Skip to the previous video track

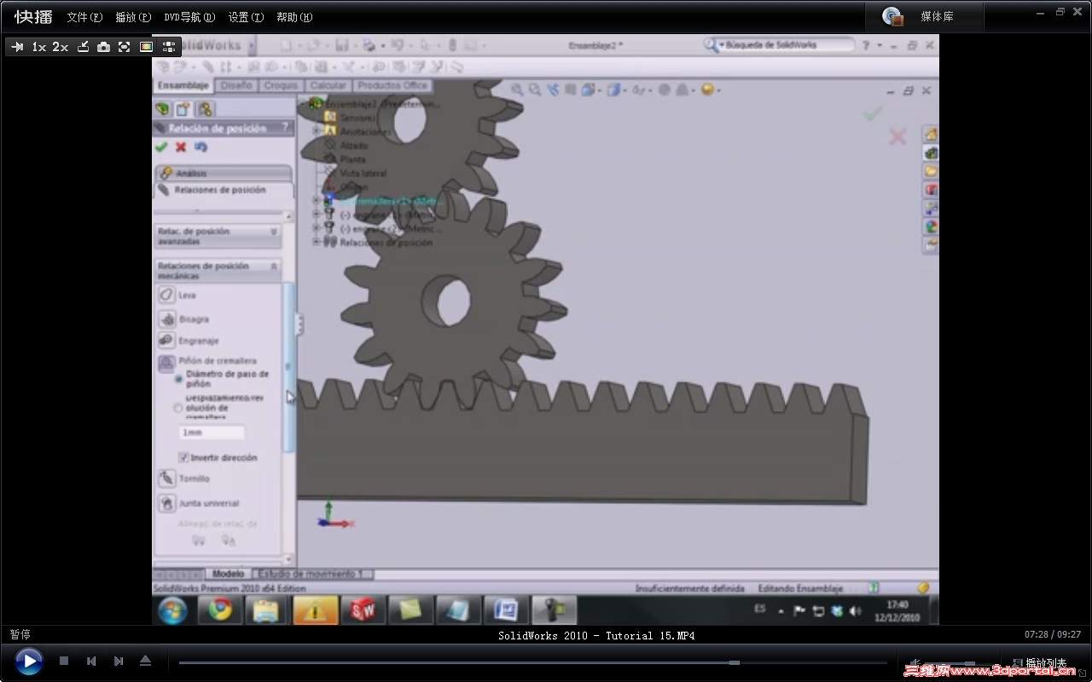click(x=91, y=661)
